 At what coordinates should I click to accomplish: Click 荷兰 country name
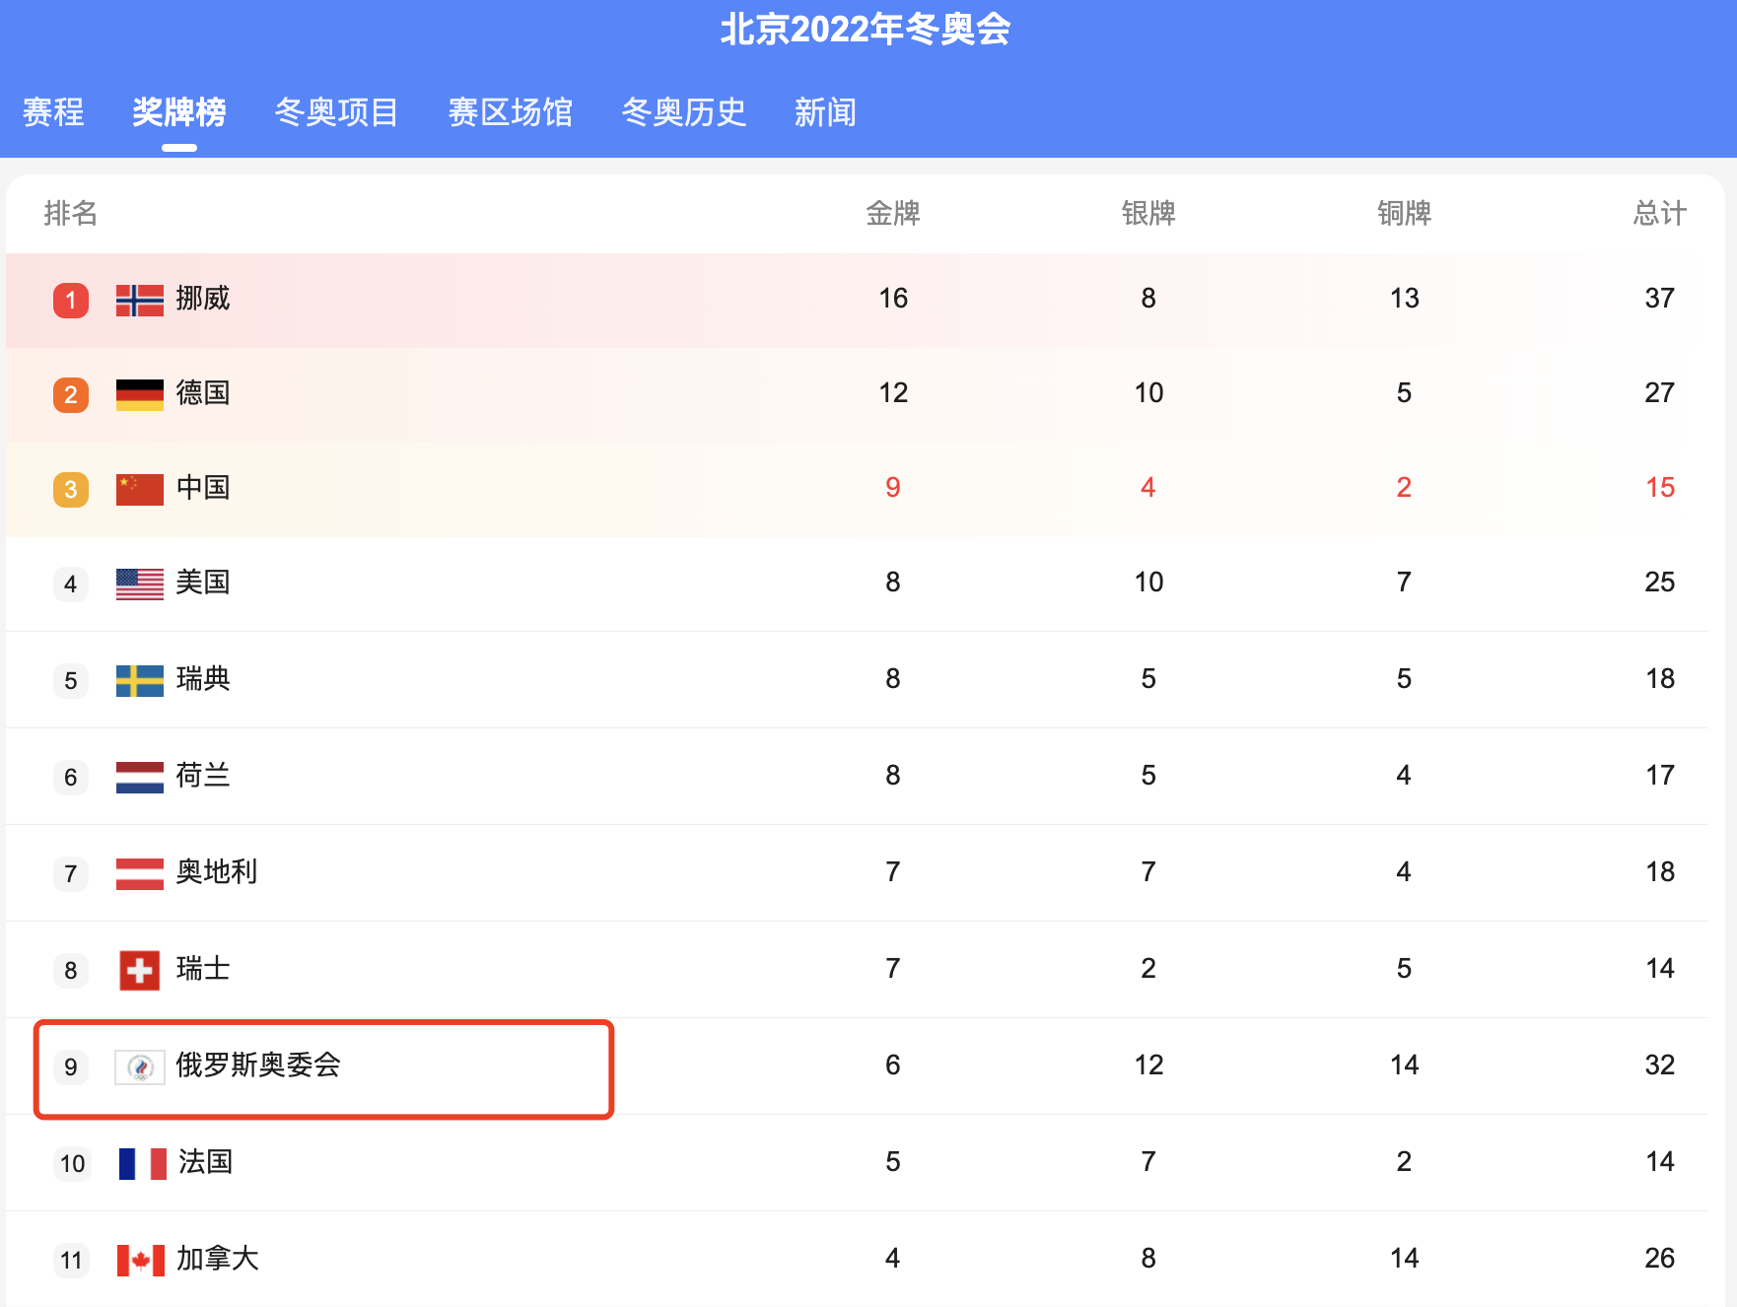(x=203, y=775)
